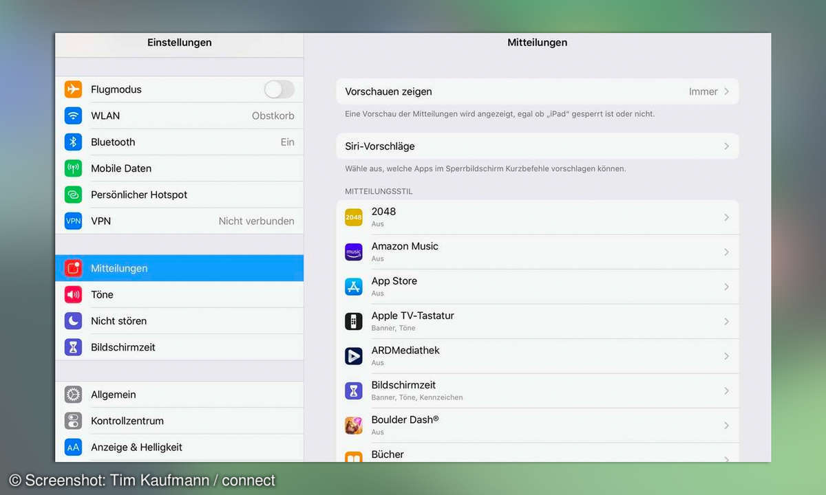This screenshot has width=826, height=495.
Task: Open Kontrollzentrum settings
Action: point(179,421)
